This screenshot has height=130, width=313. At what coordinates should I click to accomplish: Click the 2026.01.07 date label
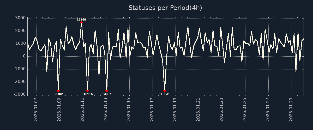coord(36,110)
